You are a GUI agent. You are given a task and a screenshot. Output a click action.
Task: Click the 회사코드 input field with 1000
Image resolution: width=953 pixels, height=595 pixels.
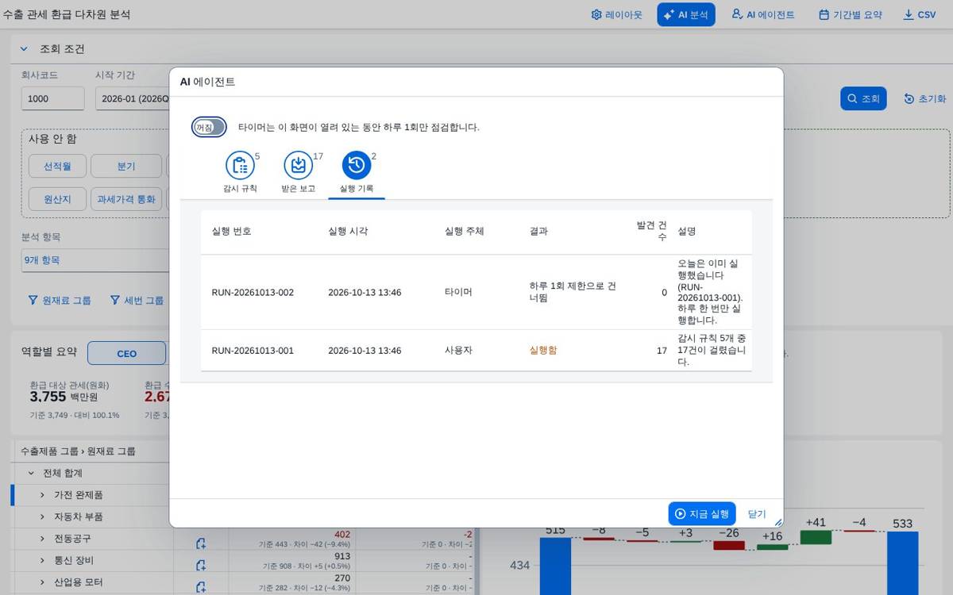click(52, 98)
